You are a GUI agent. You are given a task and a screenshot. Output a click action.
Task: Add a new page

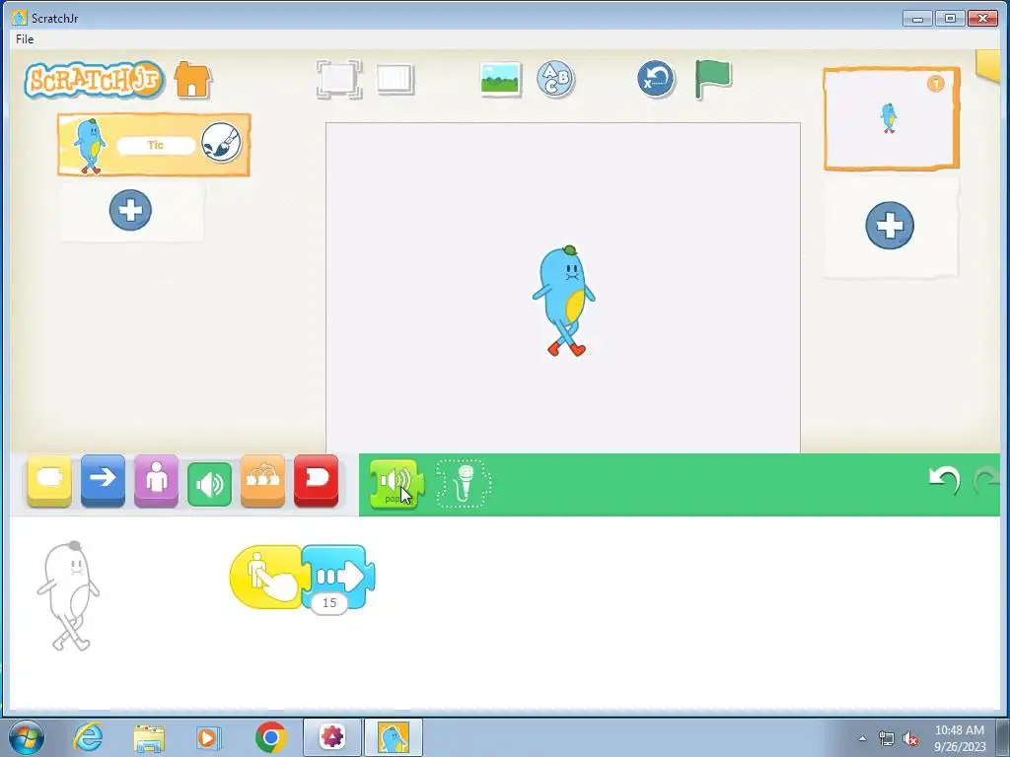pos(890,226)
